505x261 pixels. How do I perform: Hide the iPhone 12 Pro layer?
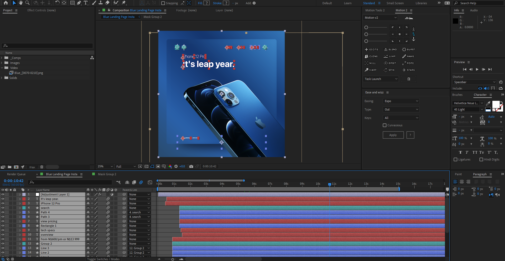tap(3, 203)
